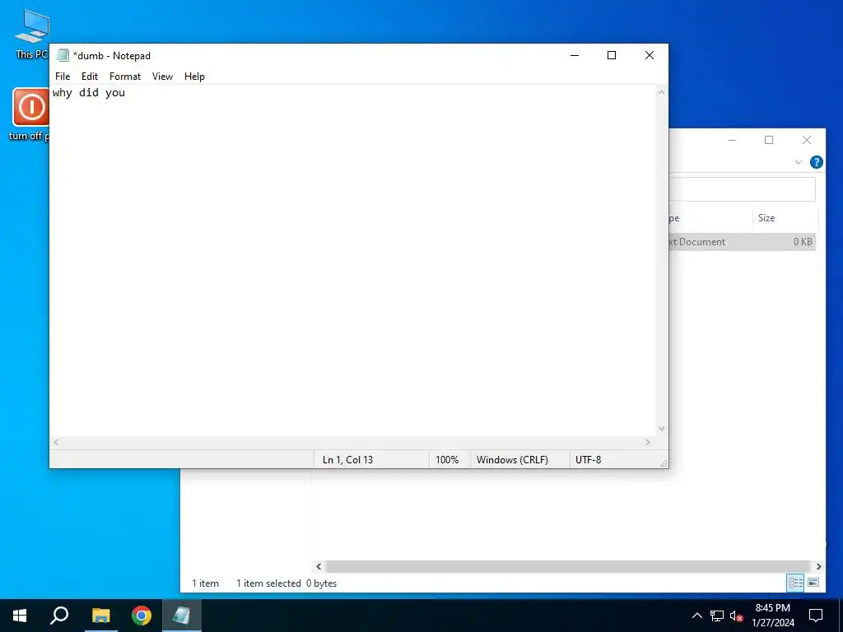
Task: Click the UTF-8 encoding status entry
Action: point(588,459)
